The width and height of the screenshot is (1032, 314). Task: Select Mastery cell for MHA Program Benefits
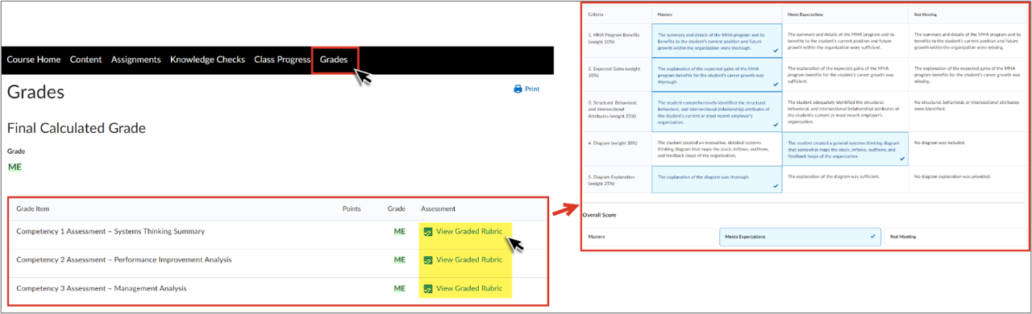click(717, 40)
